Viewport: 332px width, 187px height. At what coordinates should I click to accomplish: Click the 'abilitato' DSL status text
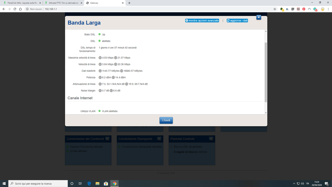(106, 41)
